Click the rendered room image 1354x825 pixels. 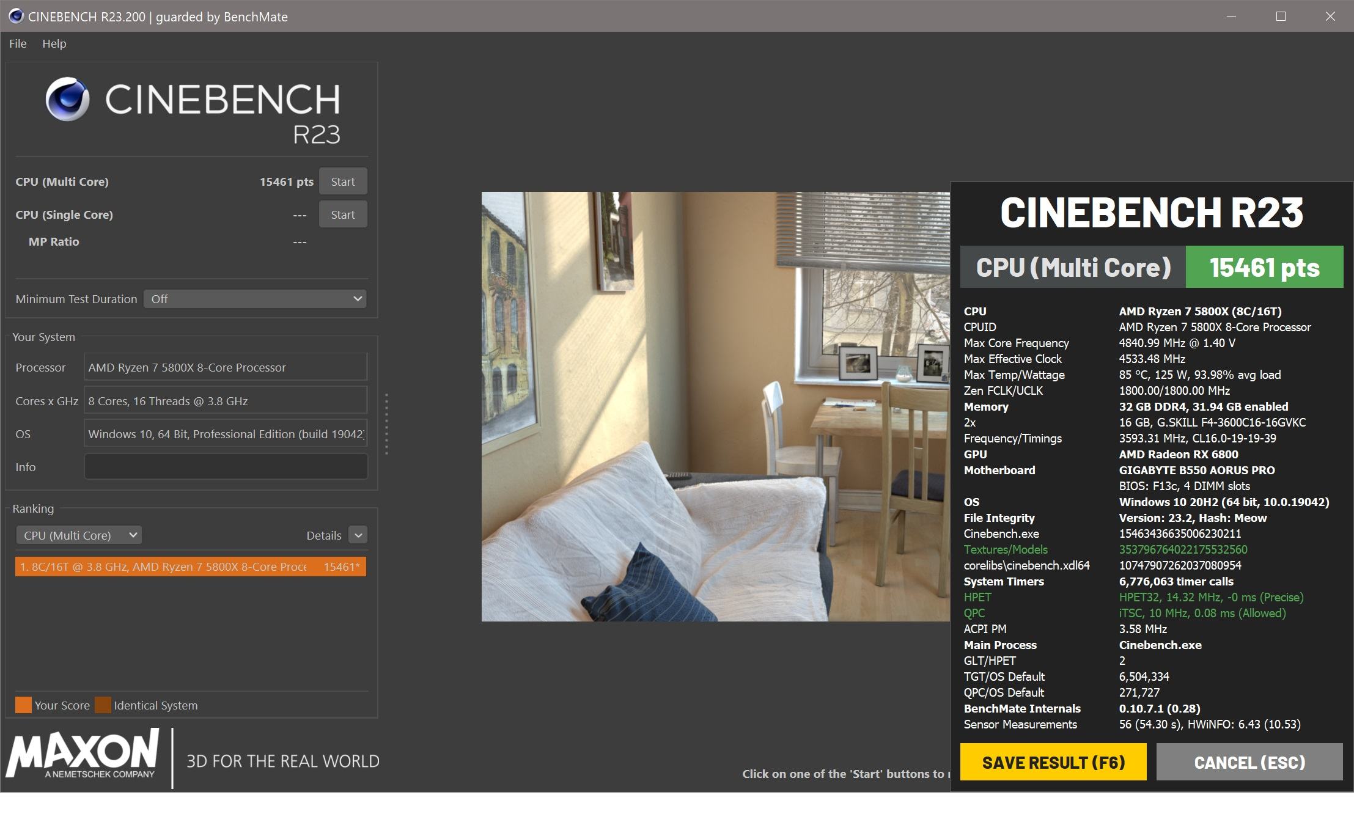click(x=716, y=406)
